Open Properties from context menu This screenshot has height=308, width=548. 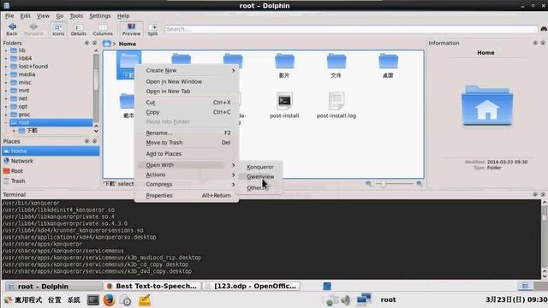click(x=187, y=196)
